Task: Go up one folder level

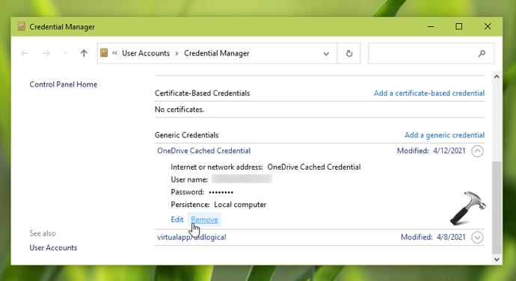Action: [84, 53]
